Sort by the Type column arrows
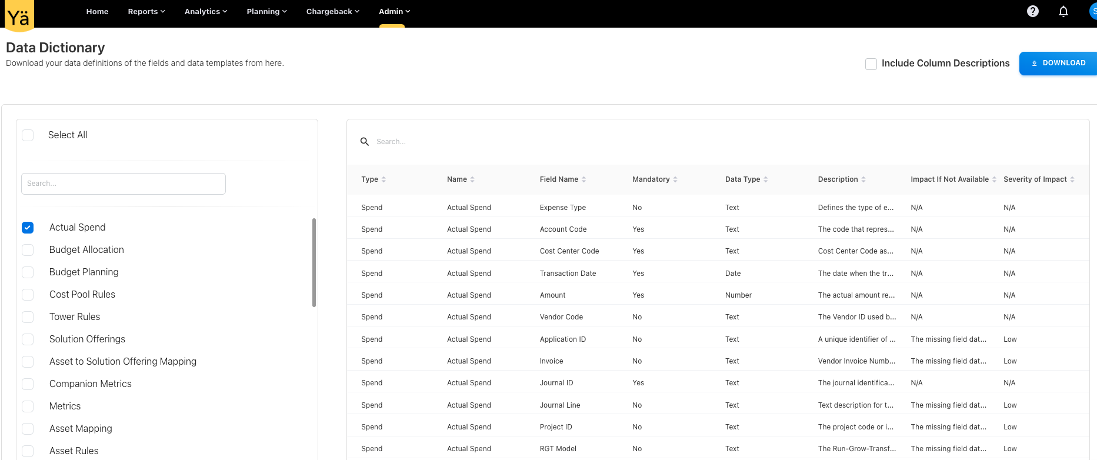The image size is (1097, 460). click(x=384, y=179)
